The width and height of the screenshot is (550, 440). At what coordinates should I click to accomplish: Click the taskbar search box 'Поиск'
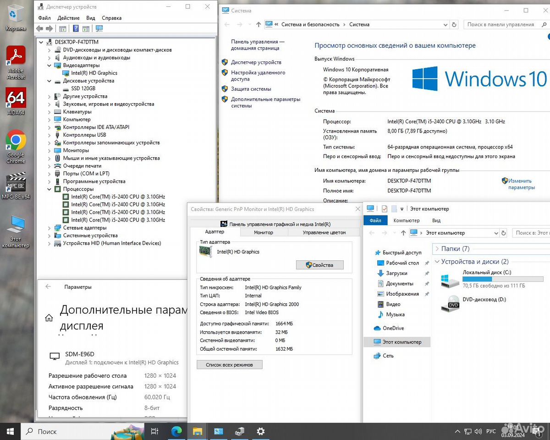(x=82, y=431)
